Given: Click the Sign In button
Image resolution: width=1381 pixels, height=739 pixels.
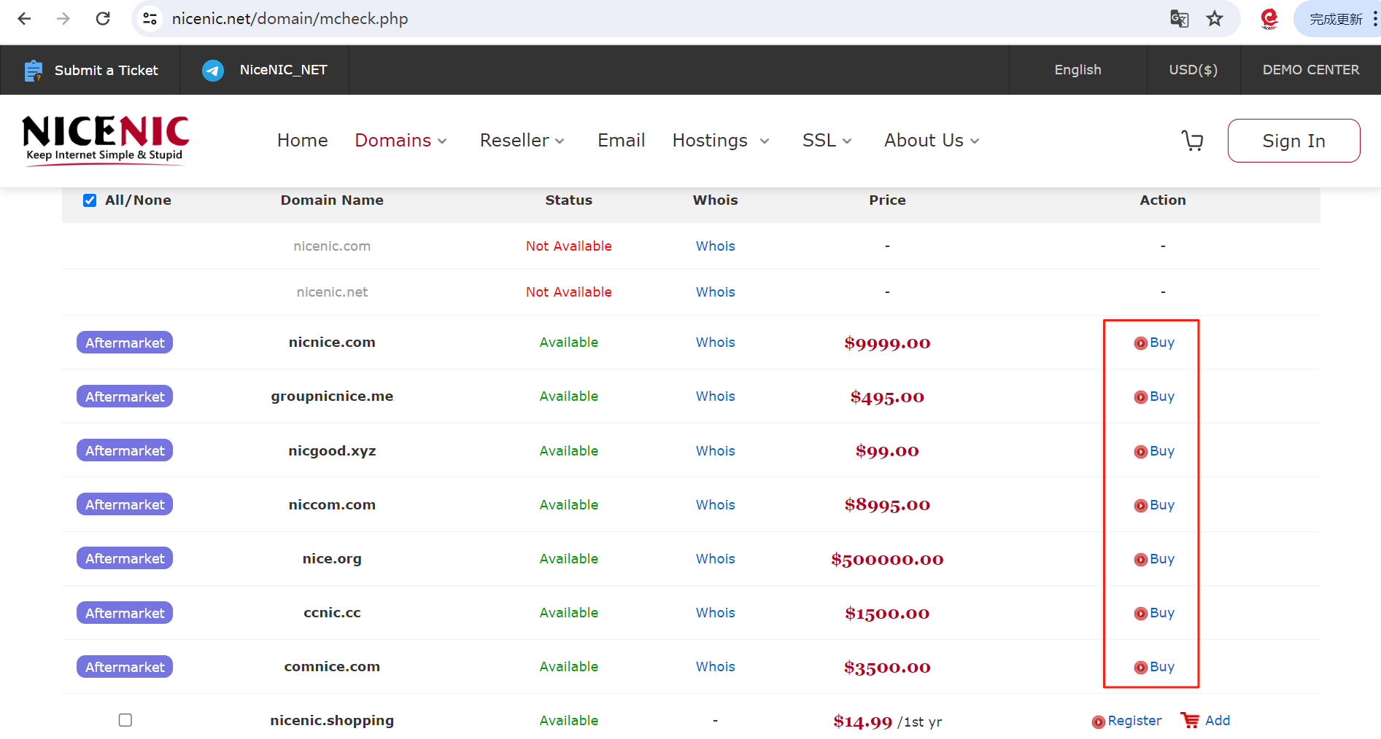Looking at the screenshot, I should 1293,141.
